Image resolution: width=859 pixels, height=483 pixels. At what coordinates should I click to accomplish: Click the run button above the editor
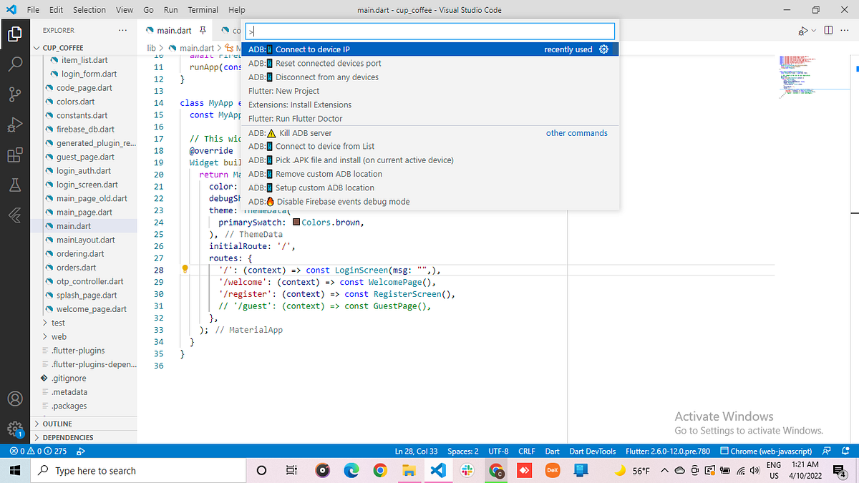pos(802,31)
